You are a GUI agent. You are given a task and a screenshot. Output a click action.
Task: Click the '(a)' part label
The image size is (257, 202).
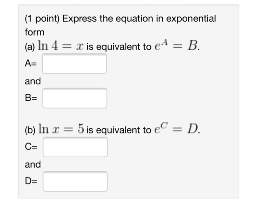click(x=30, y=47)
